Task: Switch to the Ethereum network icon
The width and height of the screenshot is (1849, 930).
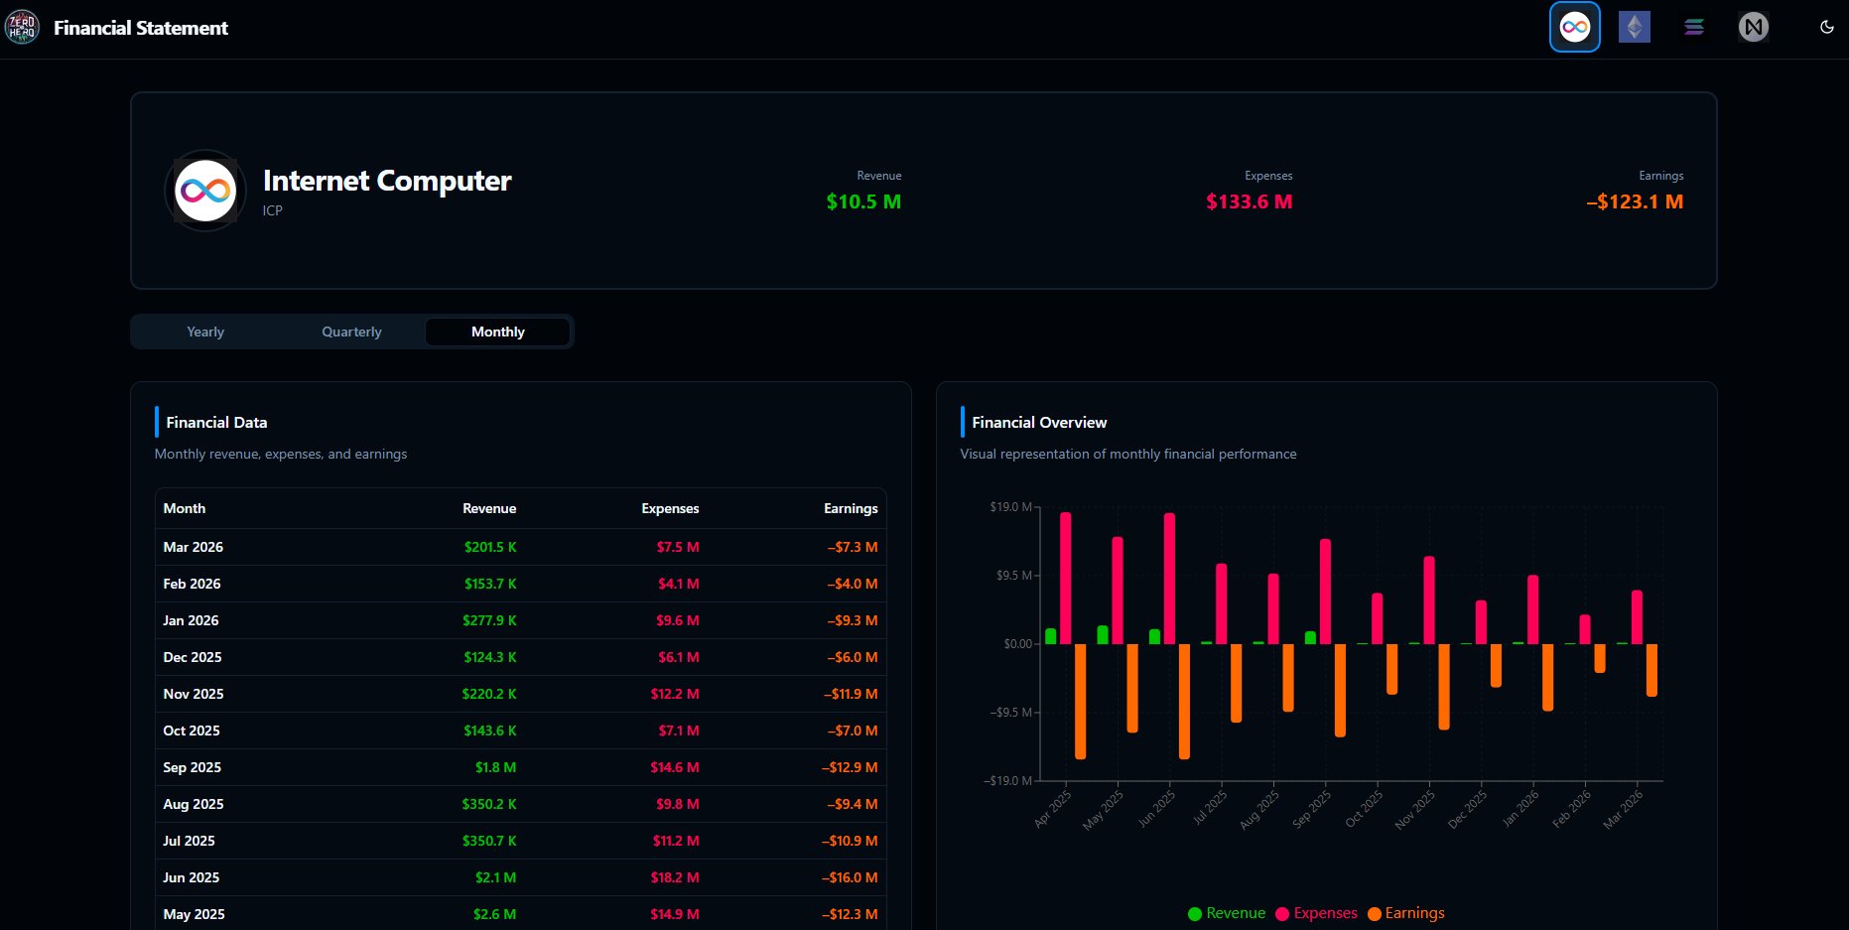Action: pos(1635,27)
